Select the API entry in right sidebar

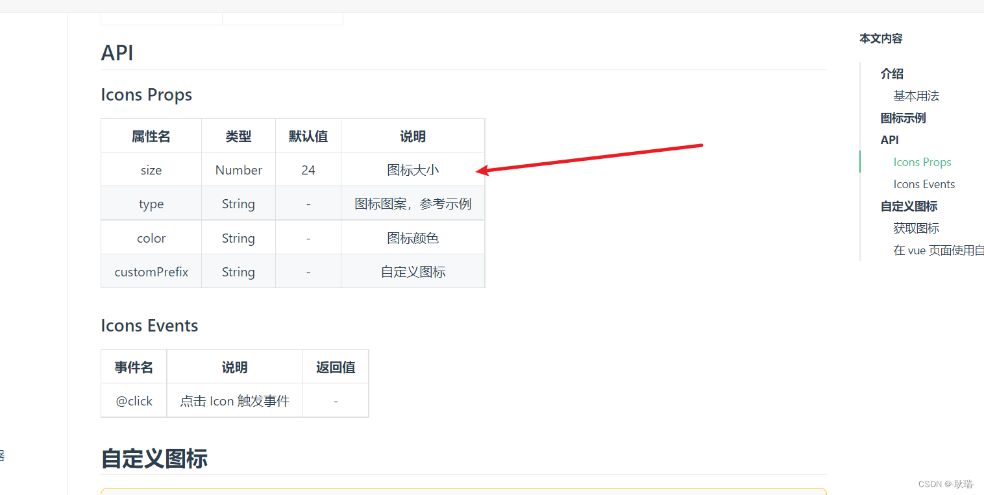tap(889, 140)
